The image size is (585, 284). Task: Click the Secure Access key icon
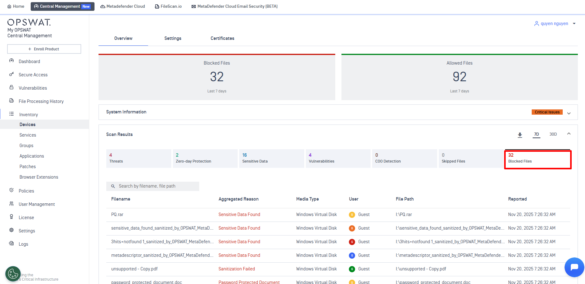coord(11,74)
